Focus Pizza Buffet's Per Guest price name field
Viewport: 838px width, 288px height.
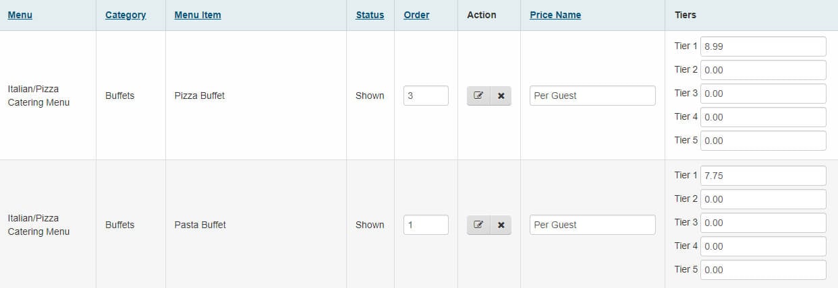click(x=592, y=96)
